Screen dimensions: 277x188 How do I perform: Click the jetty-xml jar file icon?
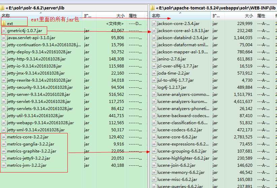point(4,130)
